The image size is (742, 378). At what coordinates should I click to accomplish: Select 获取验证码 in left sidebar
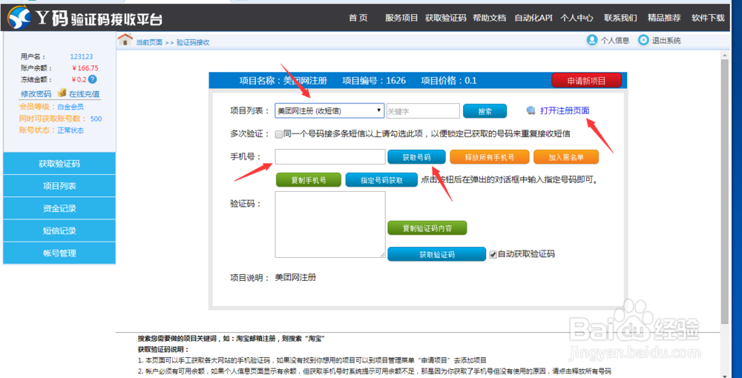(x=59, y=164)
